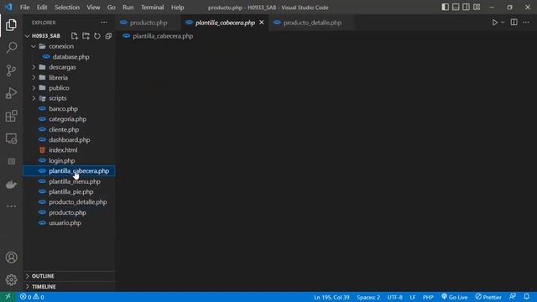Expand the descargas folder
This screenshot has height=302, width=537.
pos(34,67)
